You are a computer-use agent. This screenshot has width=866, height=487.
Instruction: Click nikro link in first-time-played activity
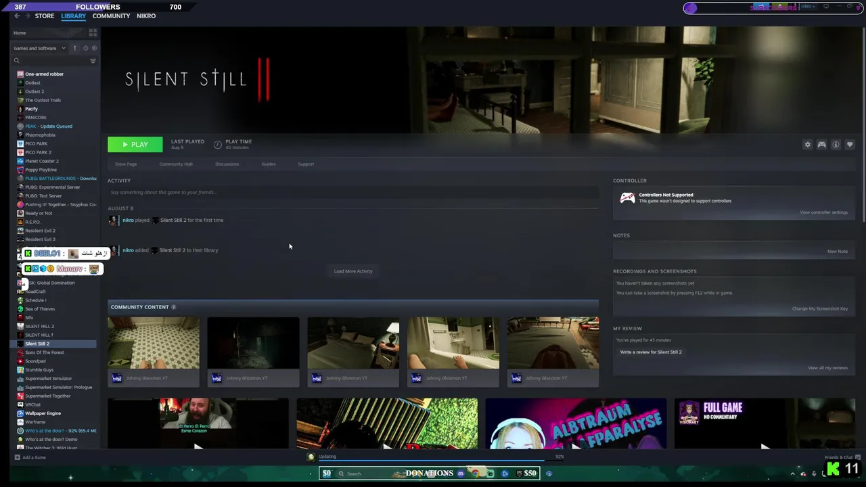128,220
